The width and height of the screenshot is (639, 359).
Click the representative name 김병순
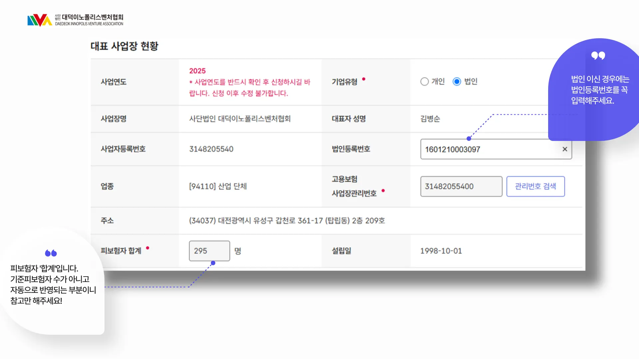[x=430, y=119]
